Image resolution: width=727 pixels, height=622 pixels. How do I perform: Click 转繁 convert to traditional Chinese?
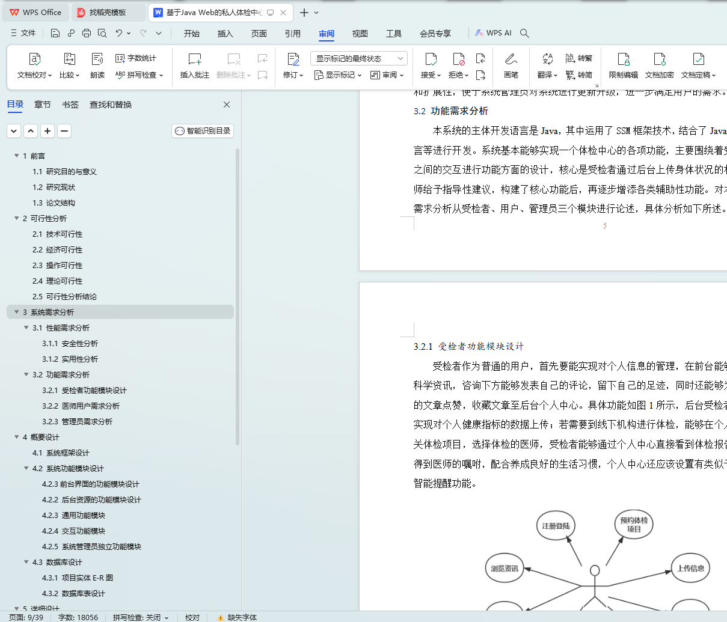(579, 58)
